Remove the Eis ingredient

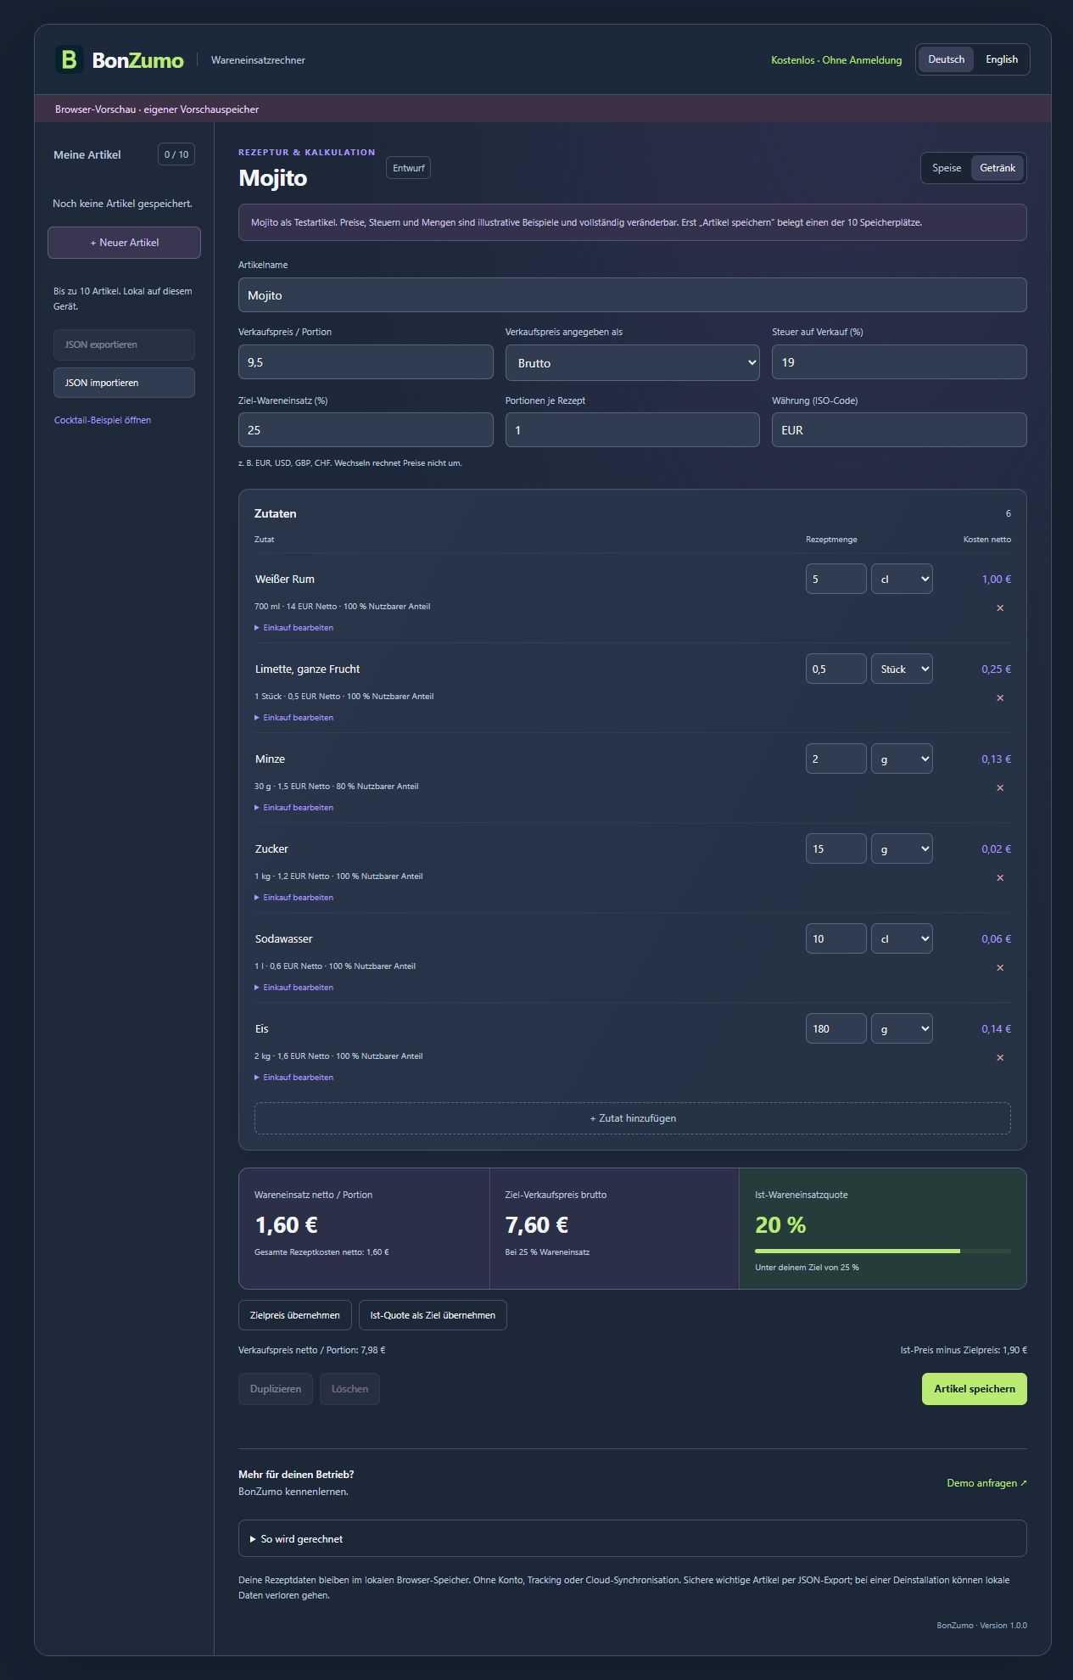1000,1057
